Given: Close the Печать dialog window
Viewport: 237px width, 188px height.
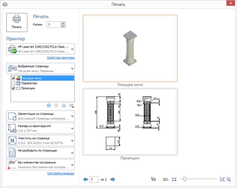Looking at the screenshot, I should click(x=231, y=3).
